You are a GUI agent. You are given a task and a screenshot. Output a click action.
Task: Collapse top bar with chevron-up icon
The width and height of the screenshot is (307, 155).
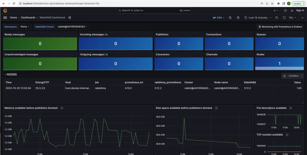click(x=303, y=18)
